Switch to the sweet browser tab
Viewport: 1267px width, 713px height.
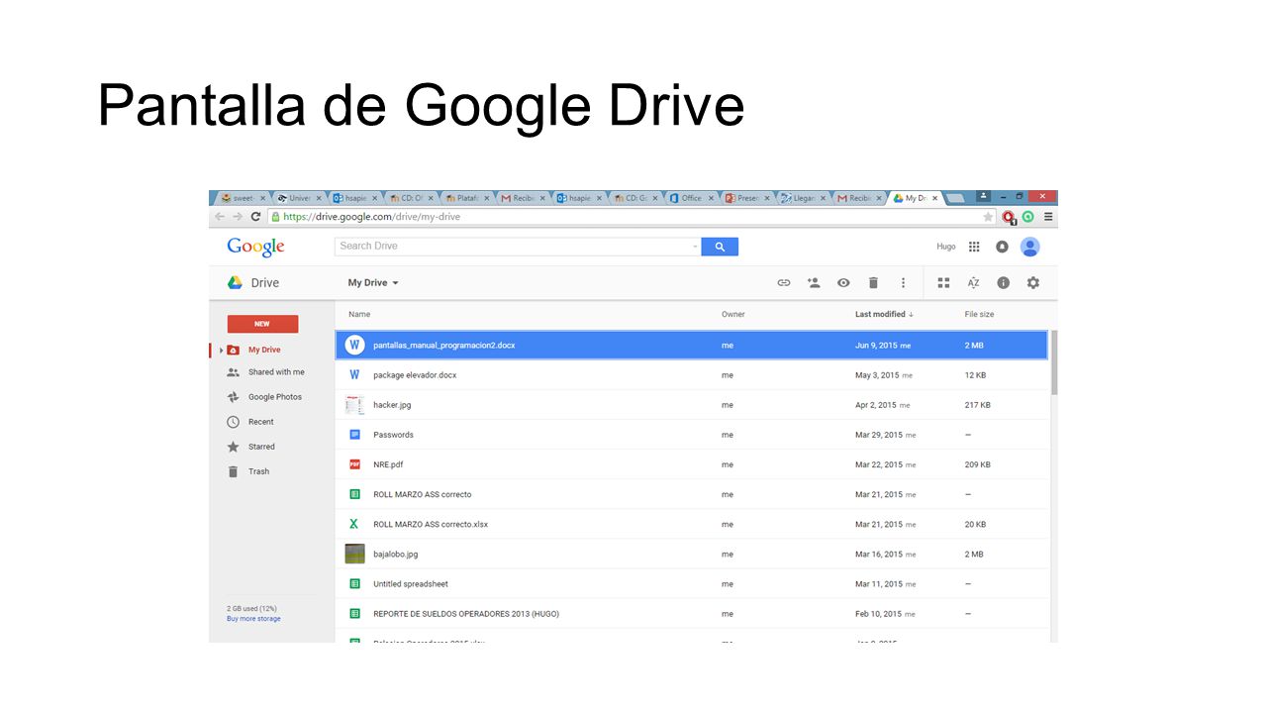pyautogui.click(x=243, y=198)
